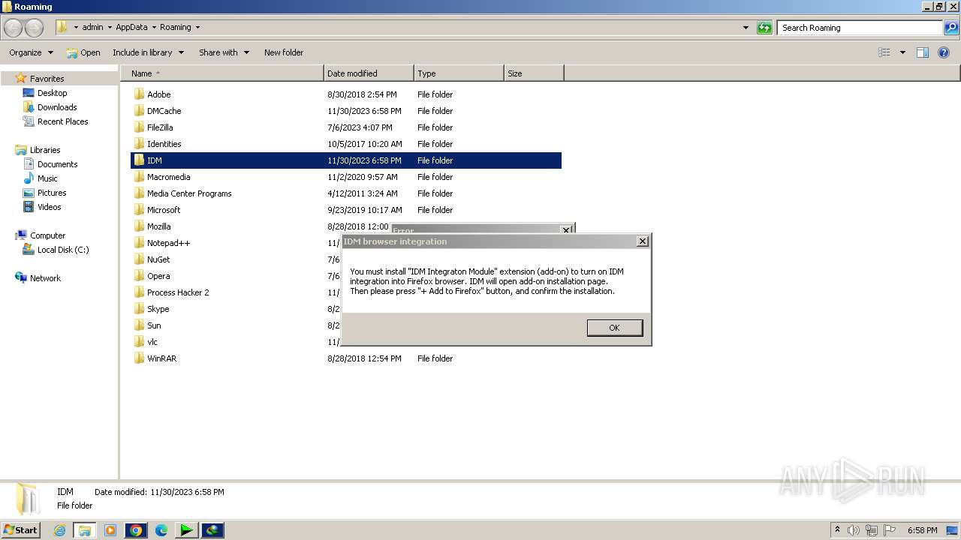This screenshot has width=961, height=540.
Task: Open Computer in navigation pane
Action: pos(47,235)
